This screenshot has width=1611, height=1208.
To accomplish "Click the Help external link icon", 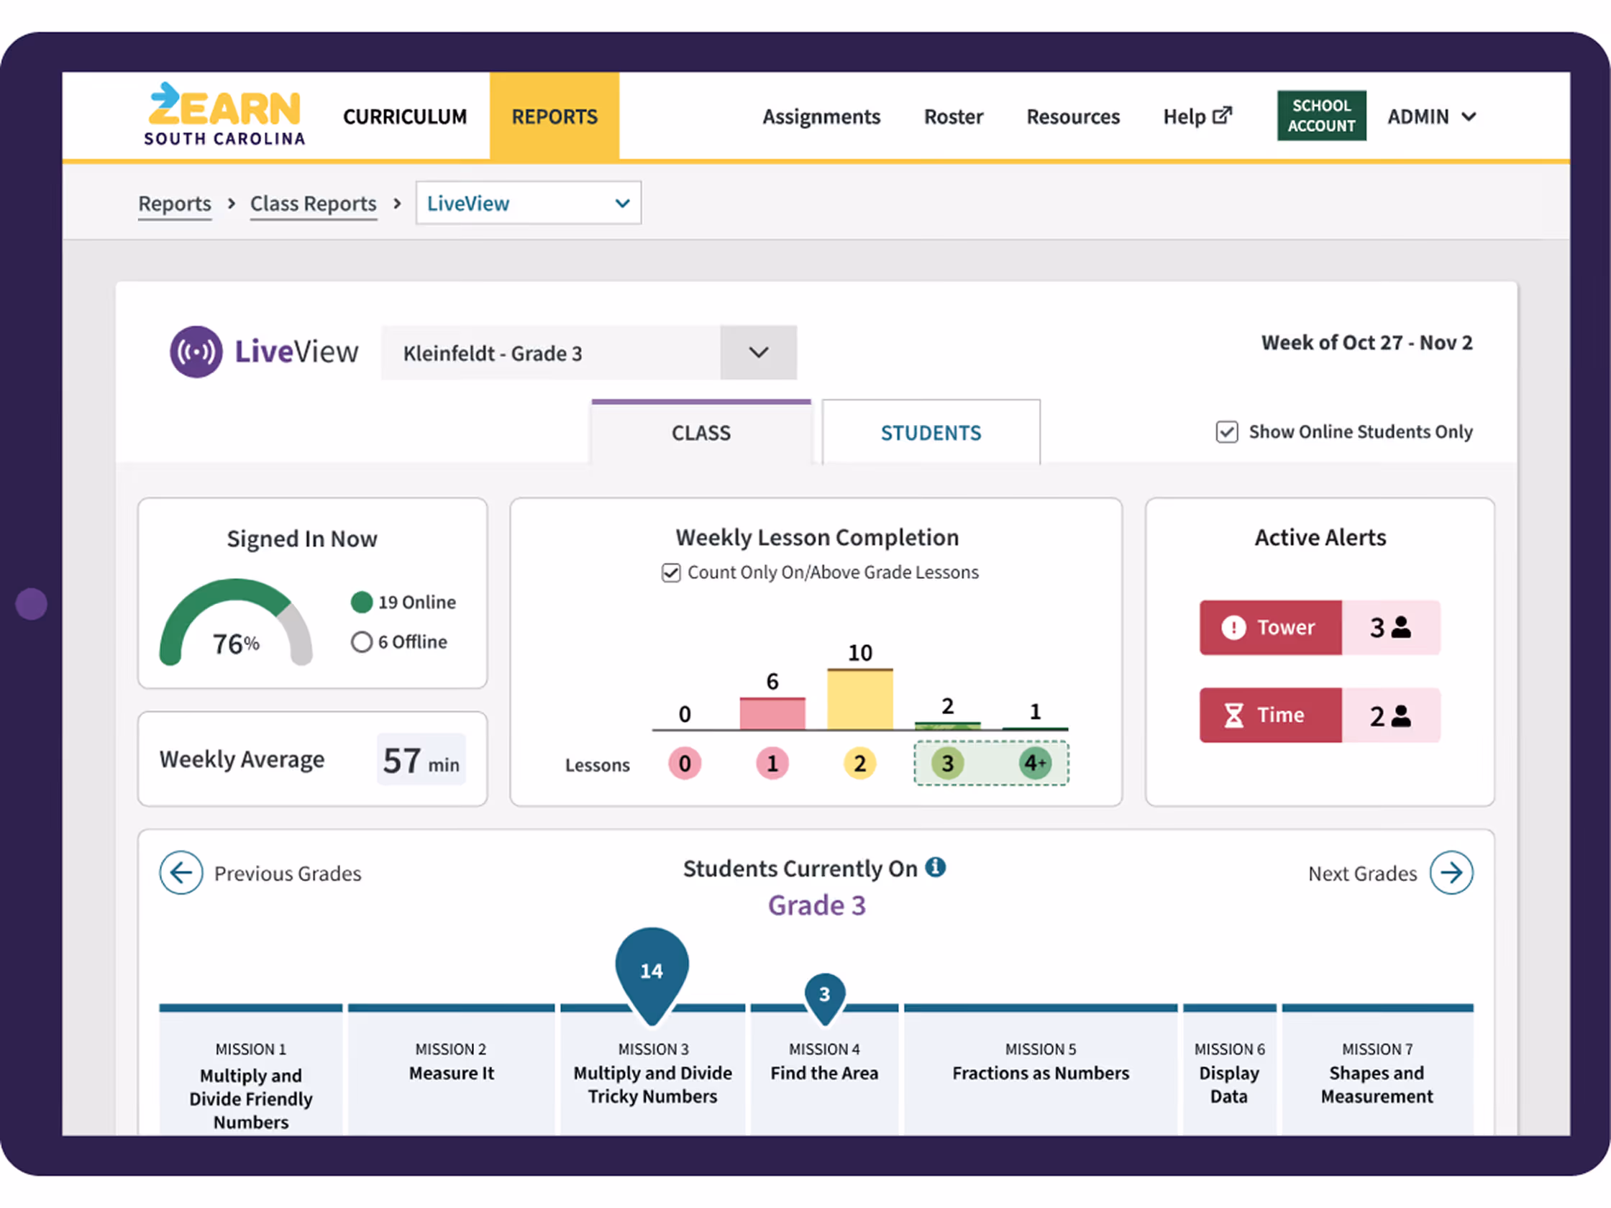I will [x=1222, y=116].
